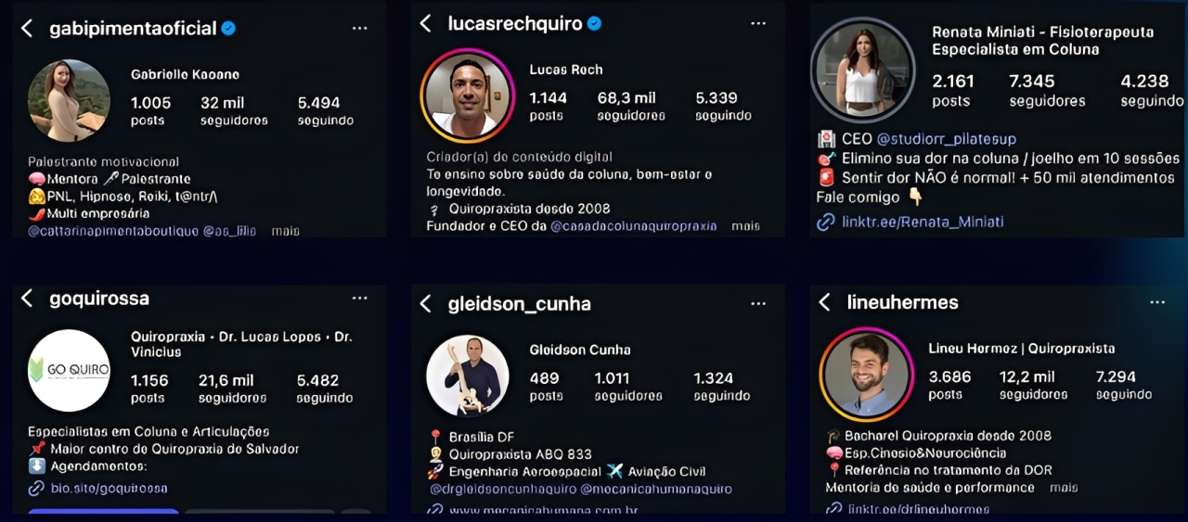Go back from lineuhermes profile

coord(824,302)
